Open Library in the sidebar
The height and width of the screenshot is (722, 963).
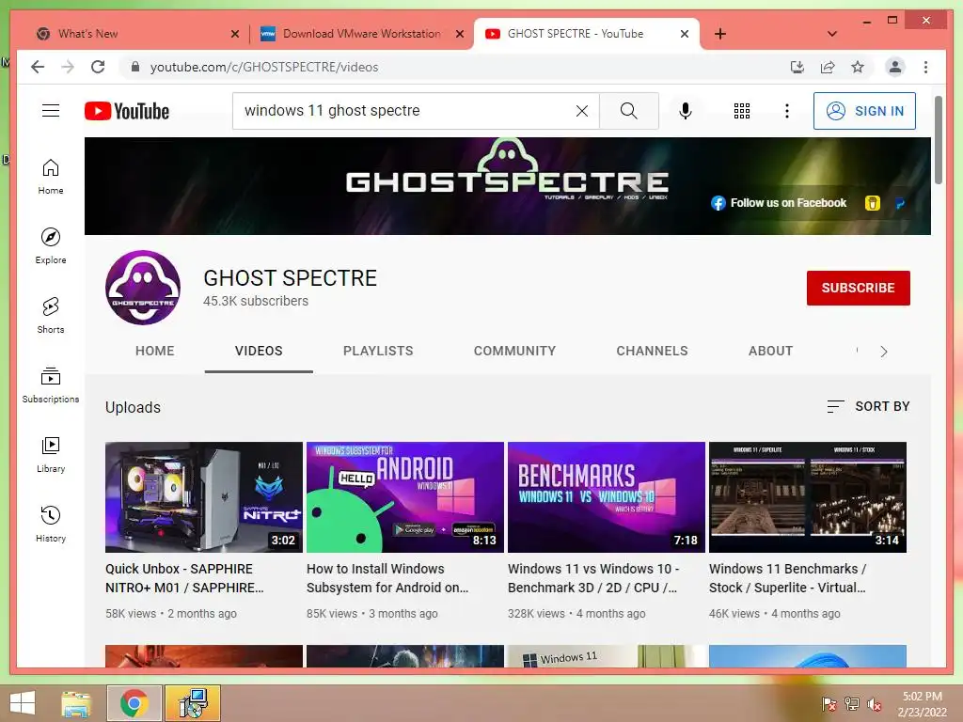(51, 454)
